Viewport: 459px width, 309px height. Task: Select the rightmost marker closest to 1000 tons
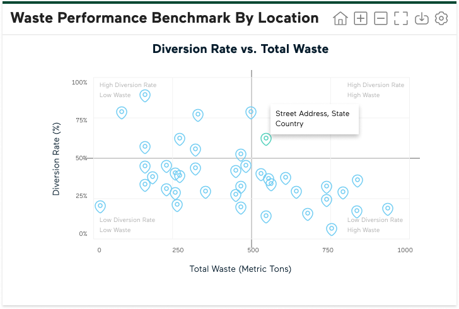tap(388, 209)
